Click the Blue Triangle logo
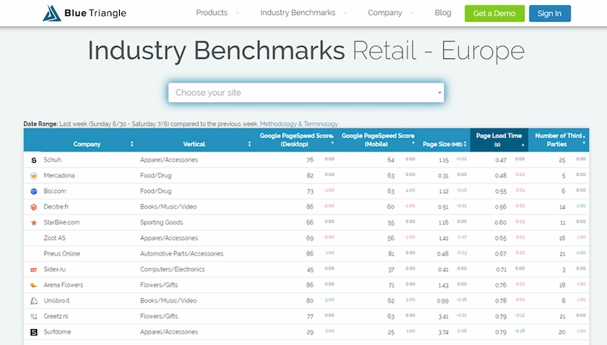The height and width of the screenshot is (345, 607). (x=84, y=13)
